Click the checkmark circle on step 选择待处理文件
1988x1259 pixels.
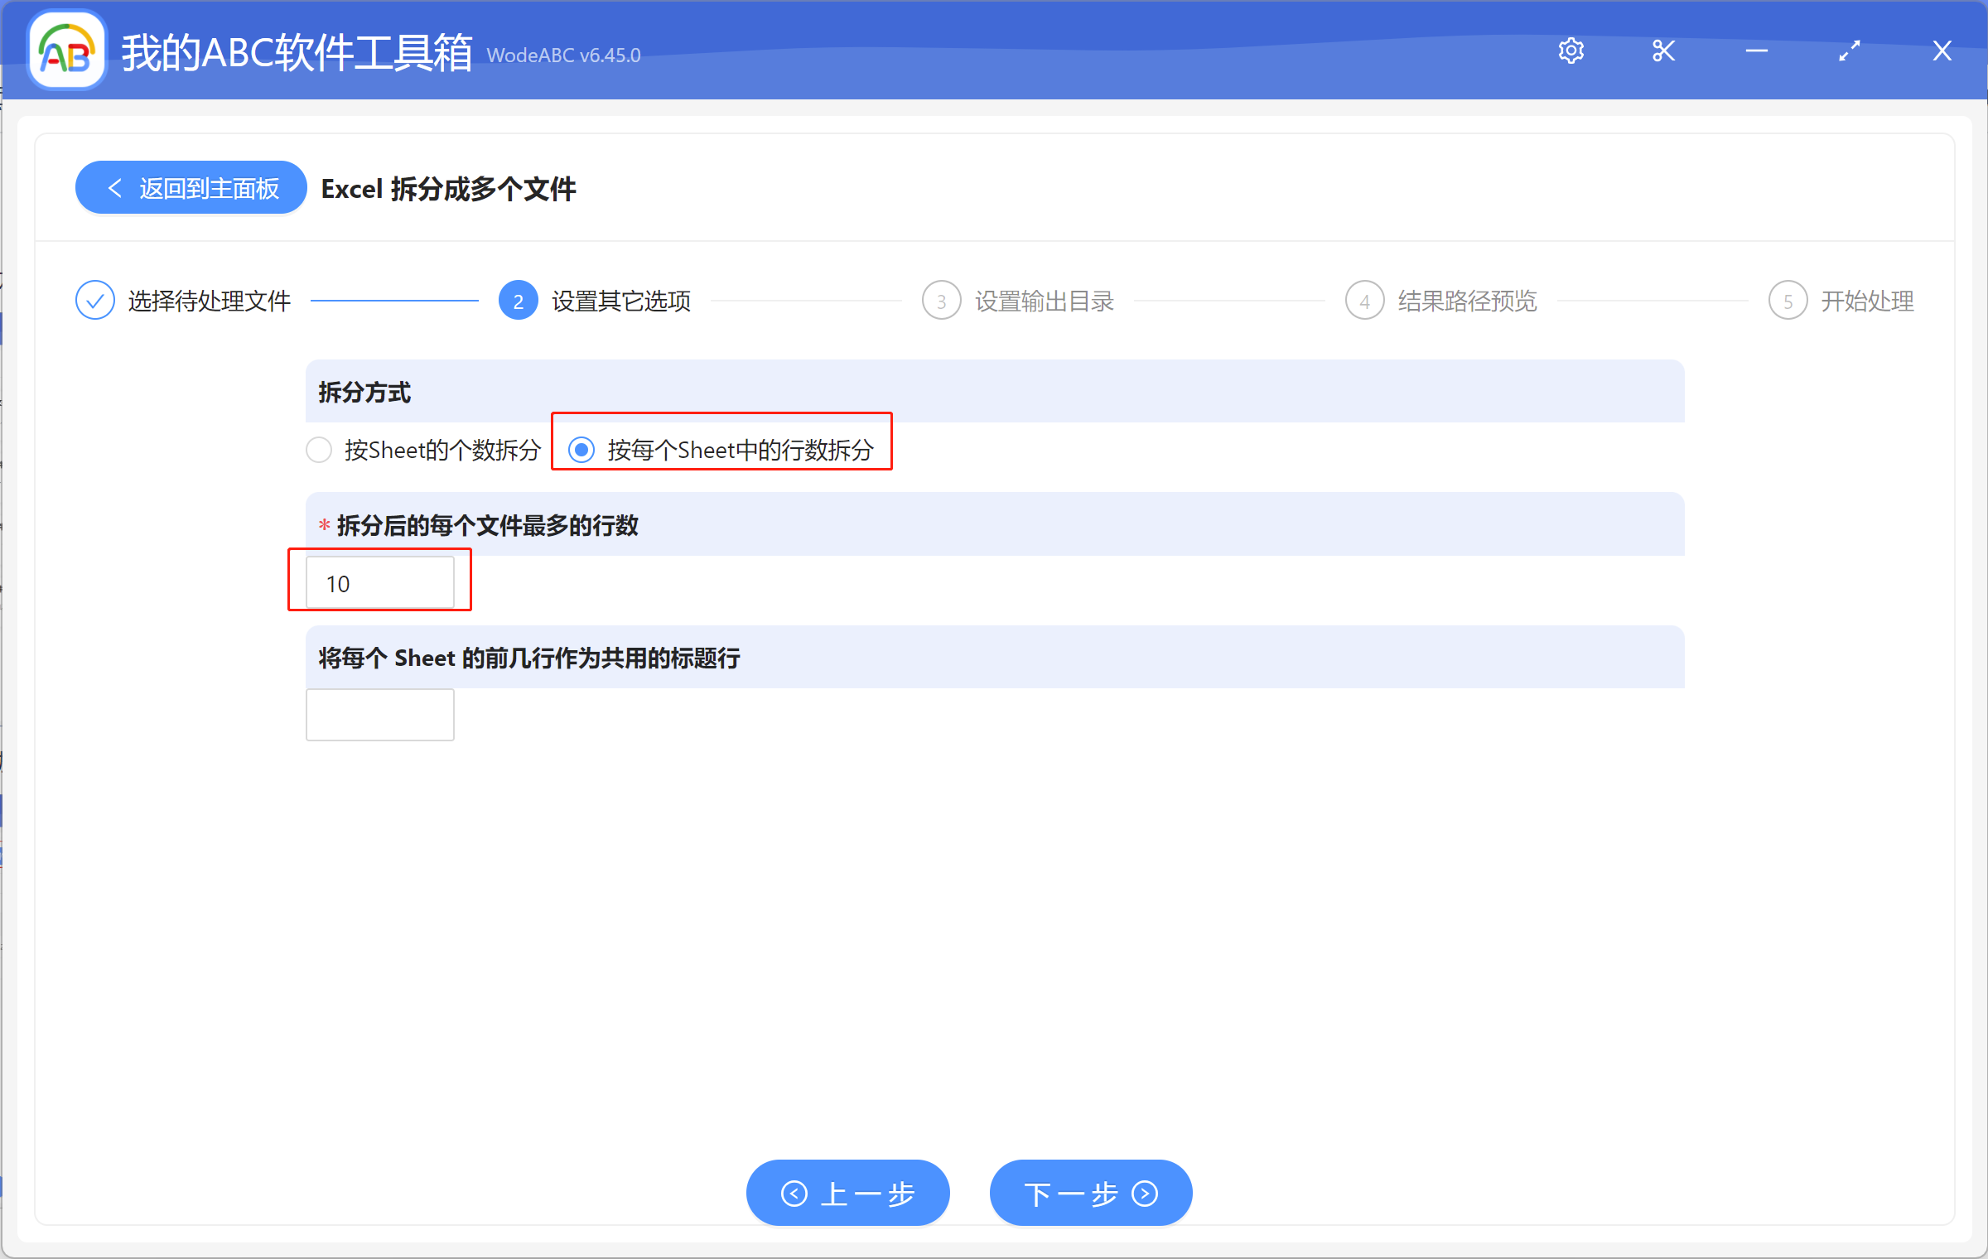pos(94,300)
